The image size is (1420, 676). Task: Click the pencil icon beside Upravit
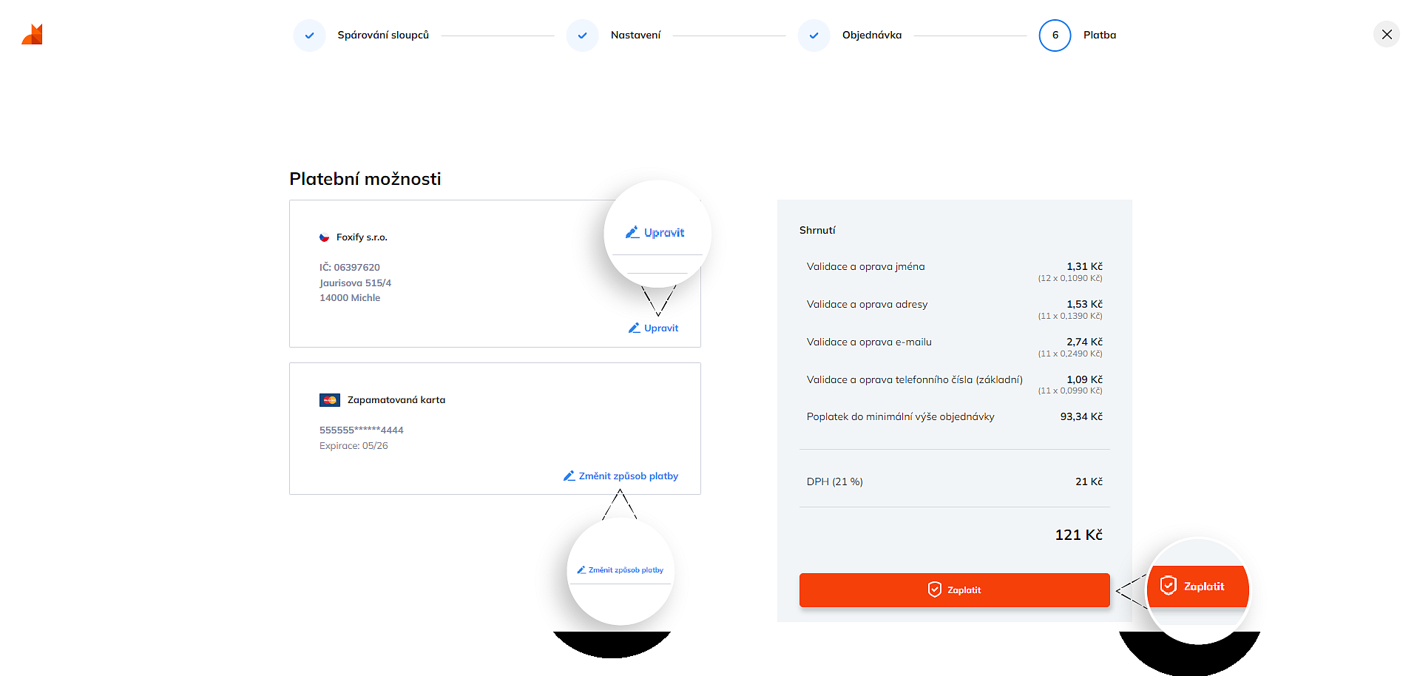tap(634, 328)
